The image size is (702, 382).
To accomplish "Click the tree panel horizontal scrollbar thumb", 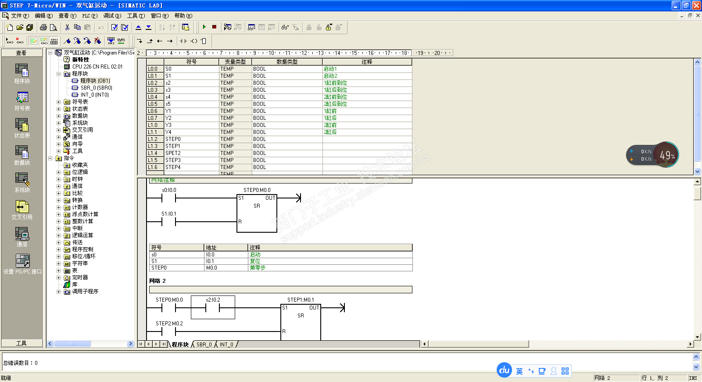I will point(72,344).
